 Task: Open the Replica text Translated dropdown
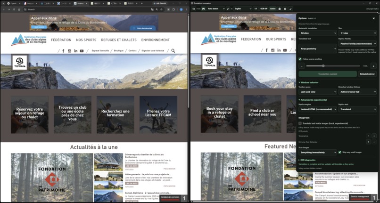click(357, 109)
